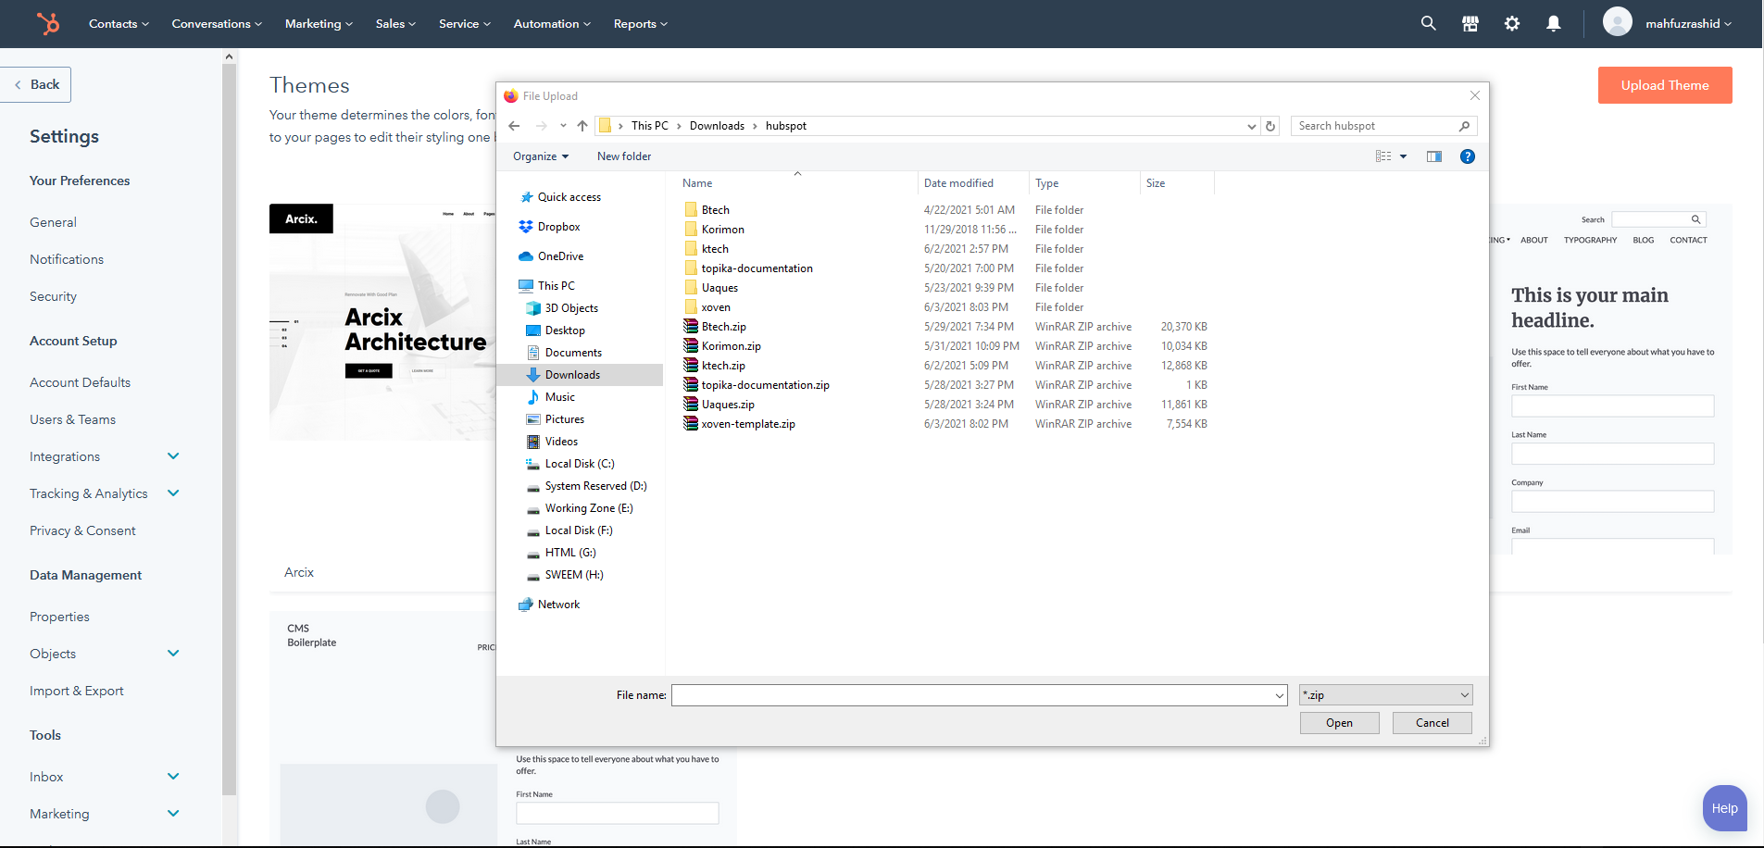This screenshot has width=1764, height=848.
Task: Open the file dialog help icon
Action: pyautogui.click(x=1467, y=156)
